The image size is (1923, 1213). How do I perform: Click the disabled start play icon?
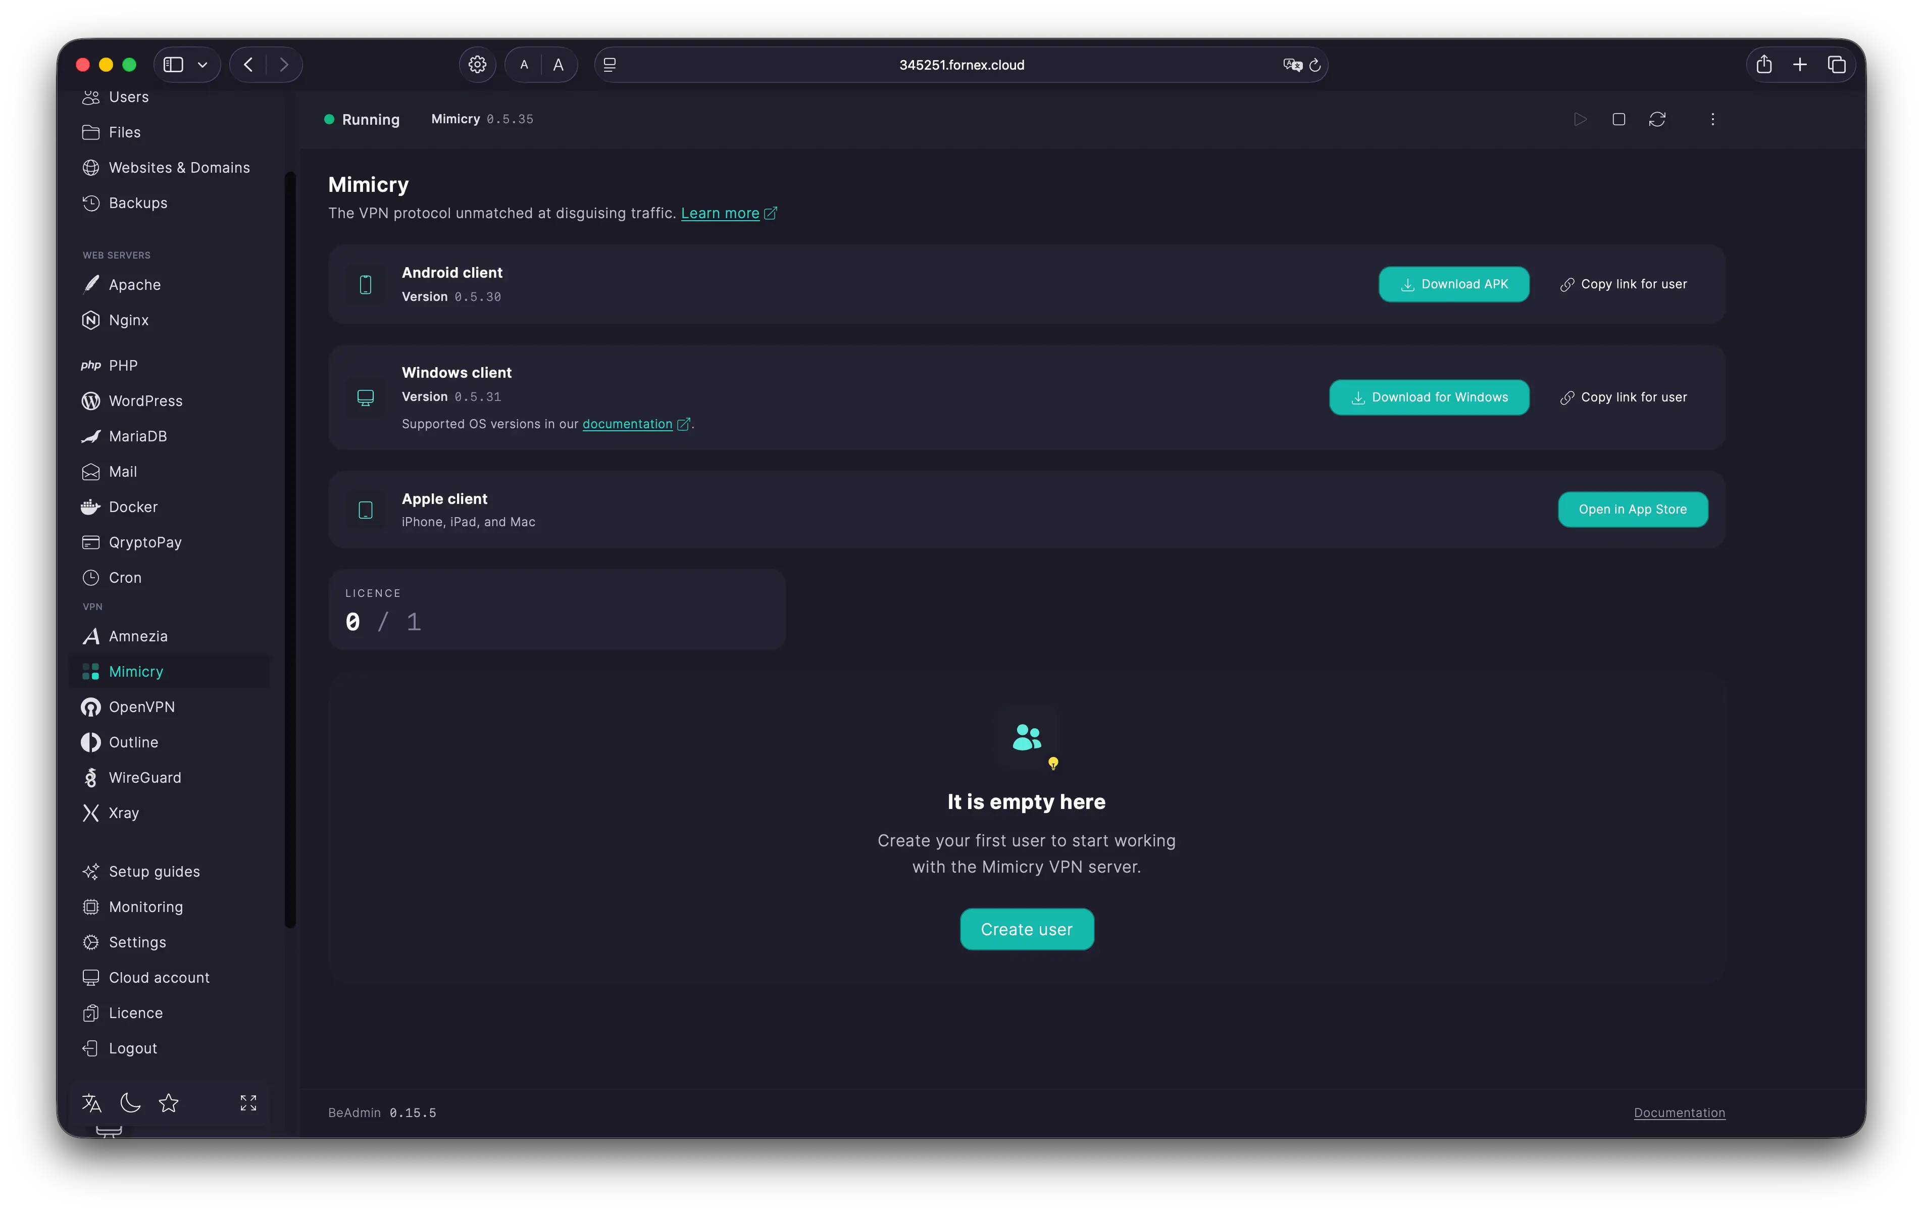[1580, 120]
